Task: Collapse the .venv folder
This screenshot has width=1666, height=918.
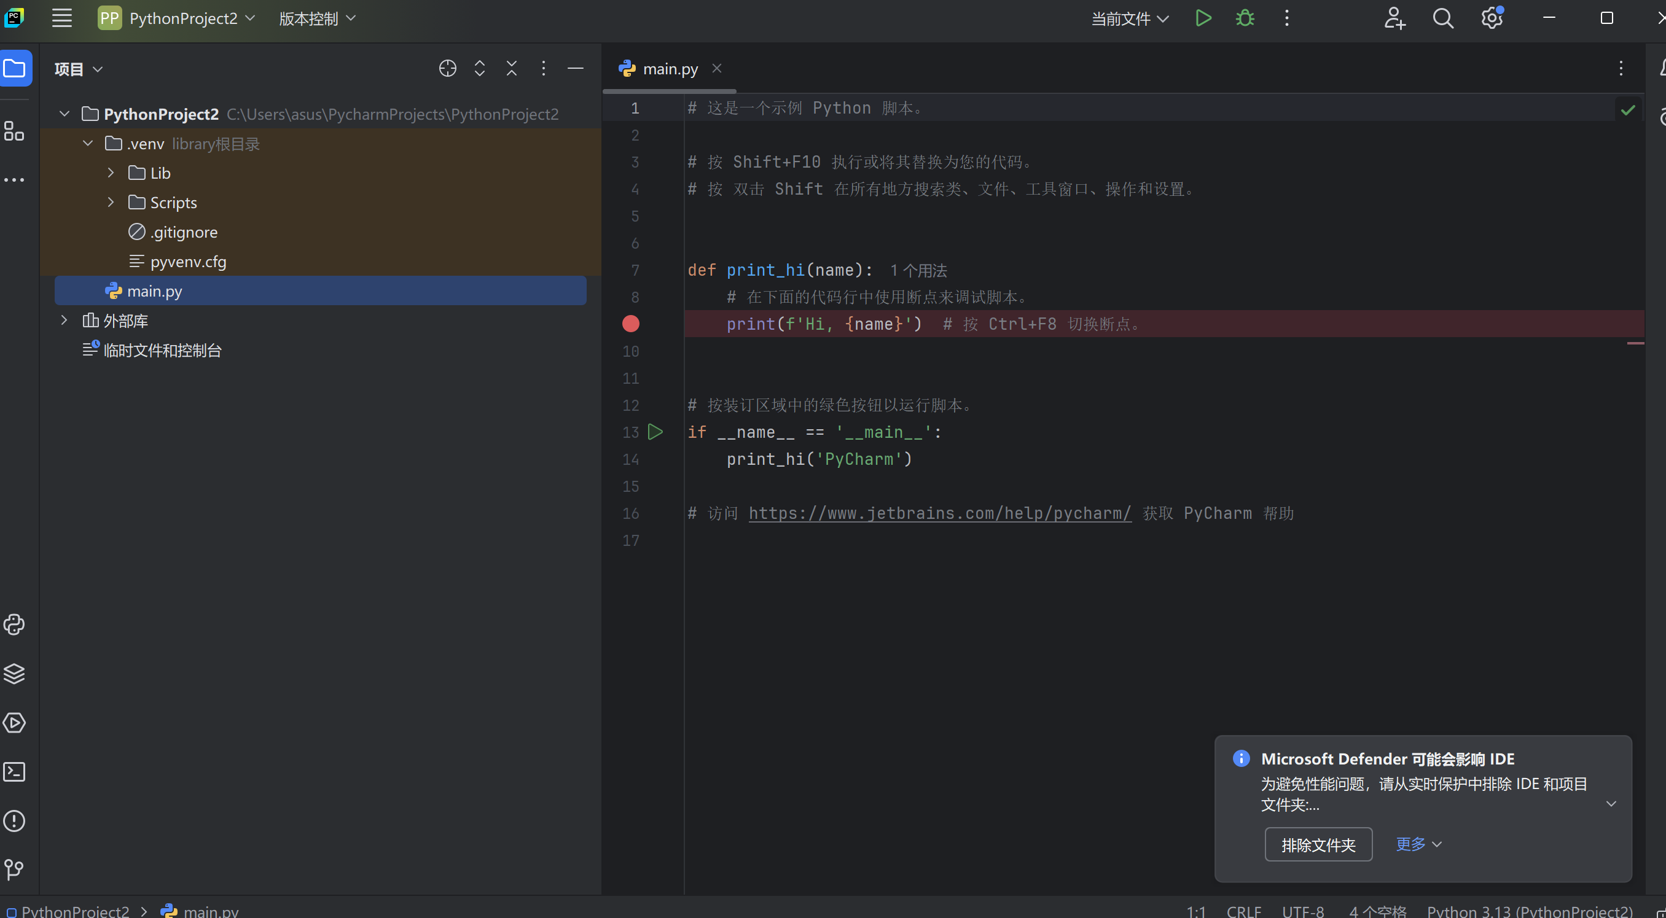Action: pos(88,144)
